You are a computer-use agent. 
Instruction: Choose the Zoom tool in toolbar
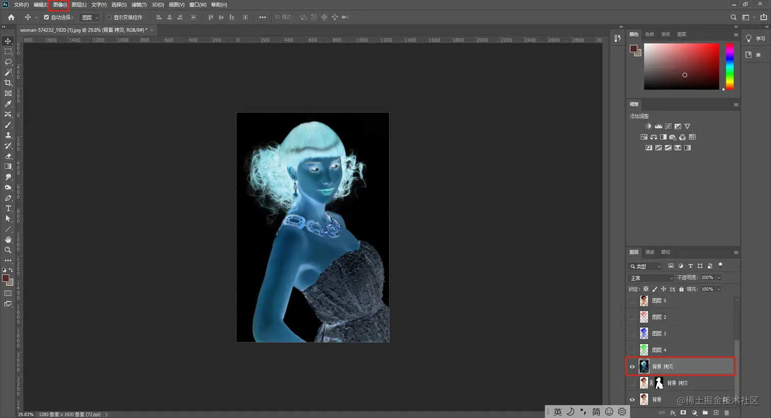click(x=8, y=250)
